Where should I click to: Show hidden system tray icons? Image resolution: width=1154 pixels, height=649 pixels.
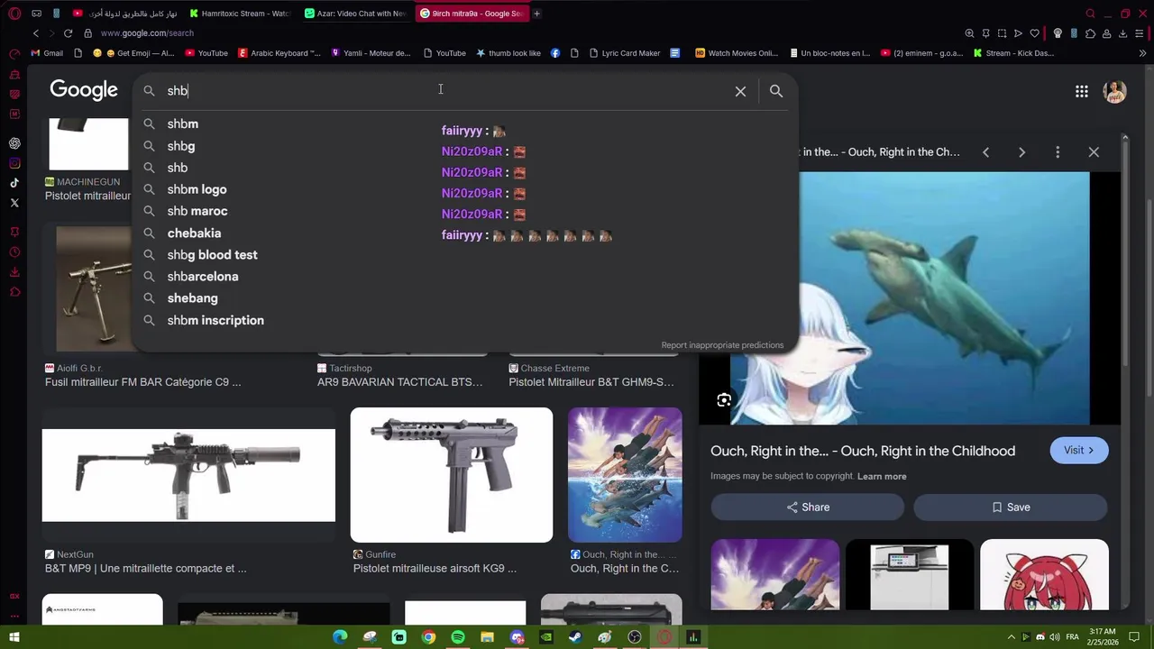coord(1011,637)
